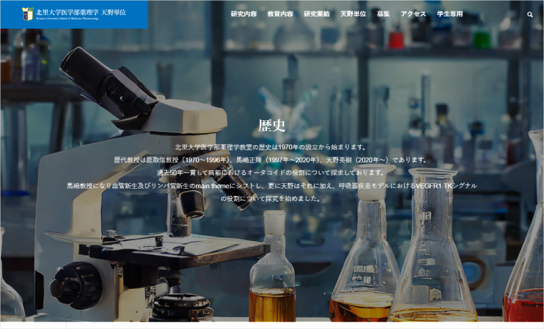Image resolution: width=544 pixels, height=329 pixels.
Task: Navigate to the アクセス page
Action: [413, 14]
